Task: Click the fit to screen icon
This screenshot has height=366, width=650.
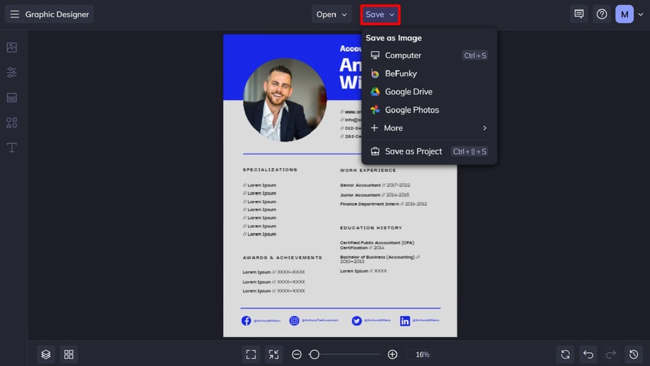Action: (x=251, y=354)
